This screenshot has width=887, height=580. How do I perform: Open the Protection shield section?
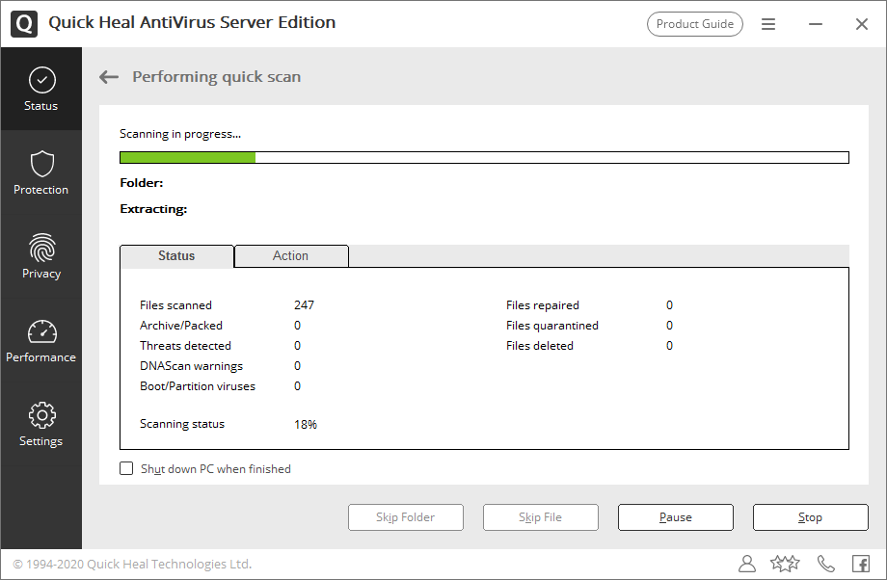tap(41, 173)
